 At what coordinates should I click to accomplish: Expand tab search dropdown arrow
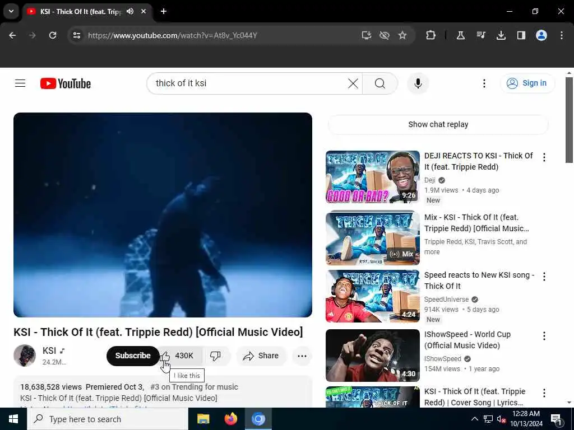click(x=11, y=11)
